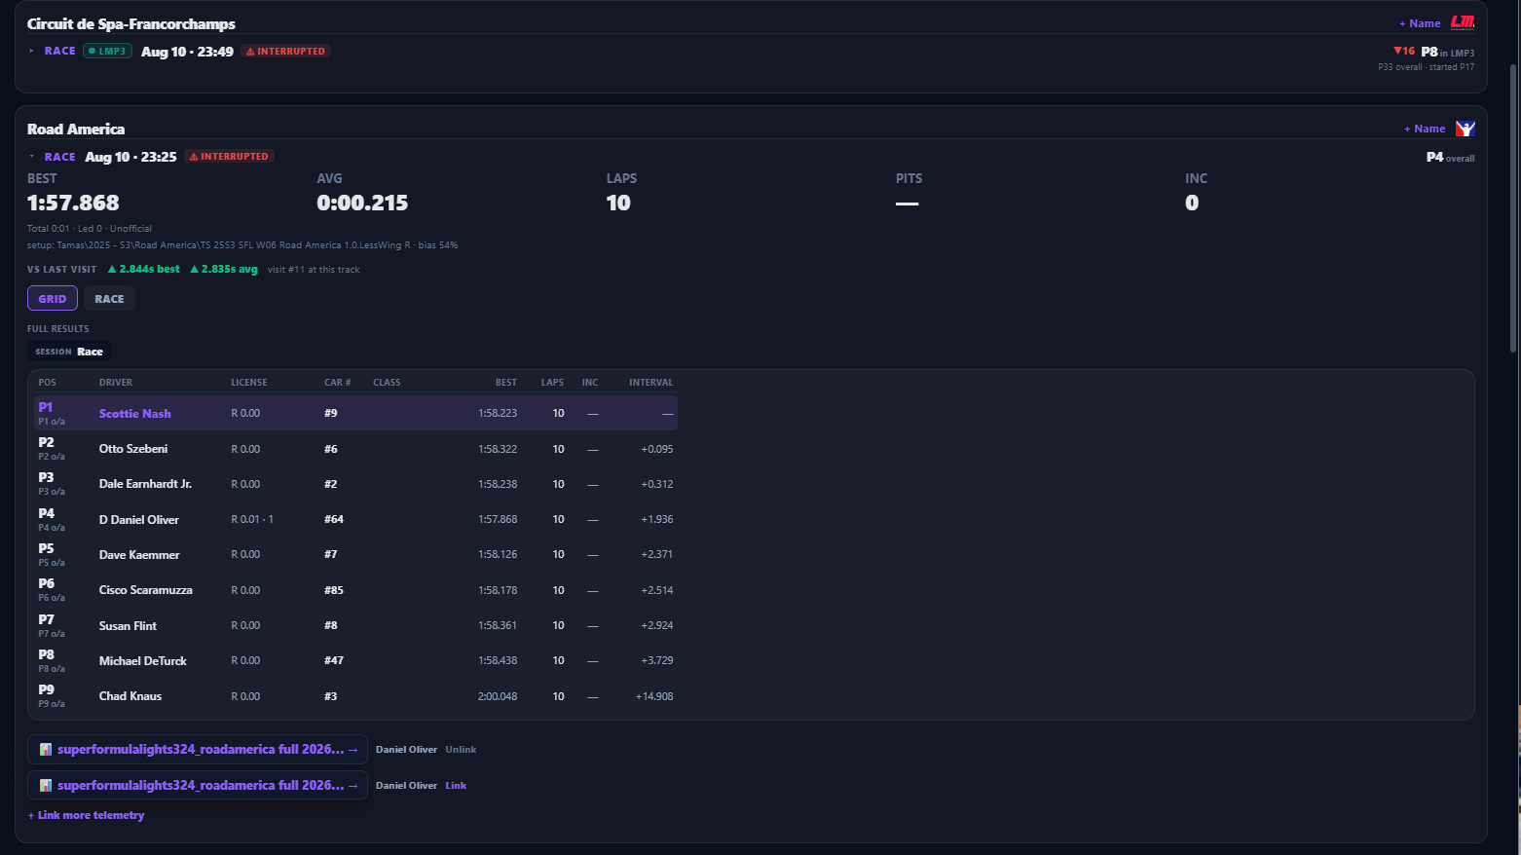Click the red down-16 positions indicator
Viewport: 1521px width, 855px height.
coord(1404,51)
